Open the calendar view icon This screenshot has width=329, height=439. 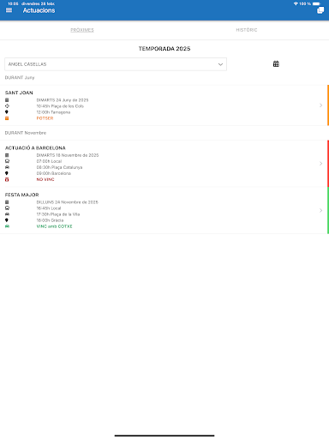pos(276,63)
